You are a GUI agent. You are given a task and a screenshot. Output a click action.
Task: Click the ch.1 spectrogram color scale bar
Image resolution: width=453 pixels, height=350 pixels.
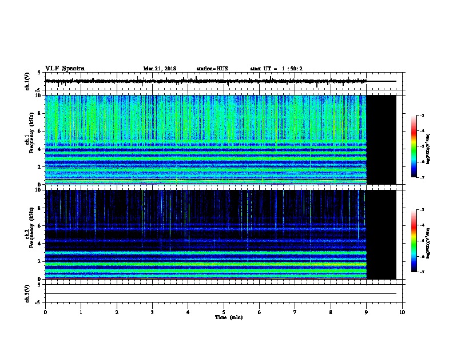click(414, 146)
